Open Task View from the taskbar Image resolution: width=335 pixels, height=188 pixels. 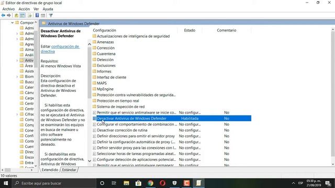coord(114,183)
